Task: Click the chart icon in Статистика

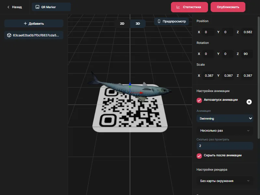Action: click(x=178, y=7)
